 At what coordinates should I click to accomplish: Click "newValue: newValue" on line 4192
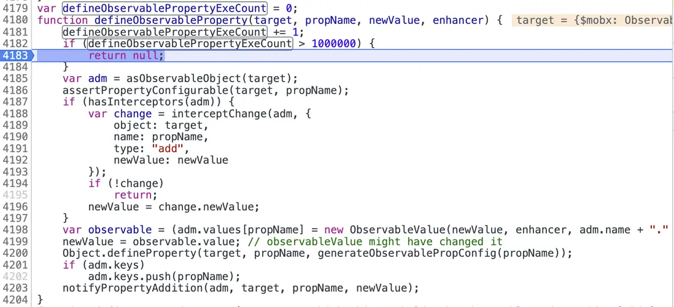(x=171, y=160)
